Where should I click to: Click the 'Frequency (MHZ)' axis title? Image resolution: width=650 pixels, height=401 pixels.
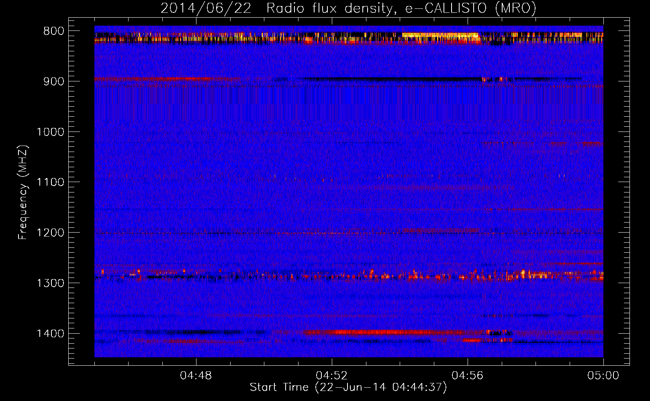pos(23,192)
